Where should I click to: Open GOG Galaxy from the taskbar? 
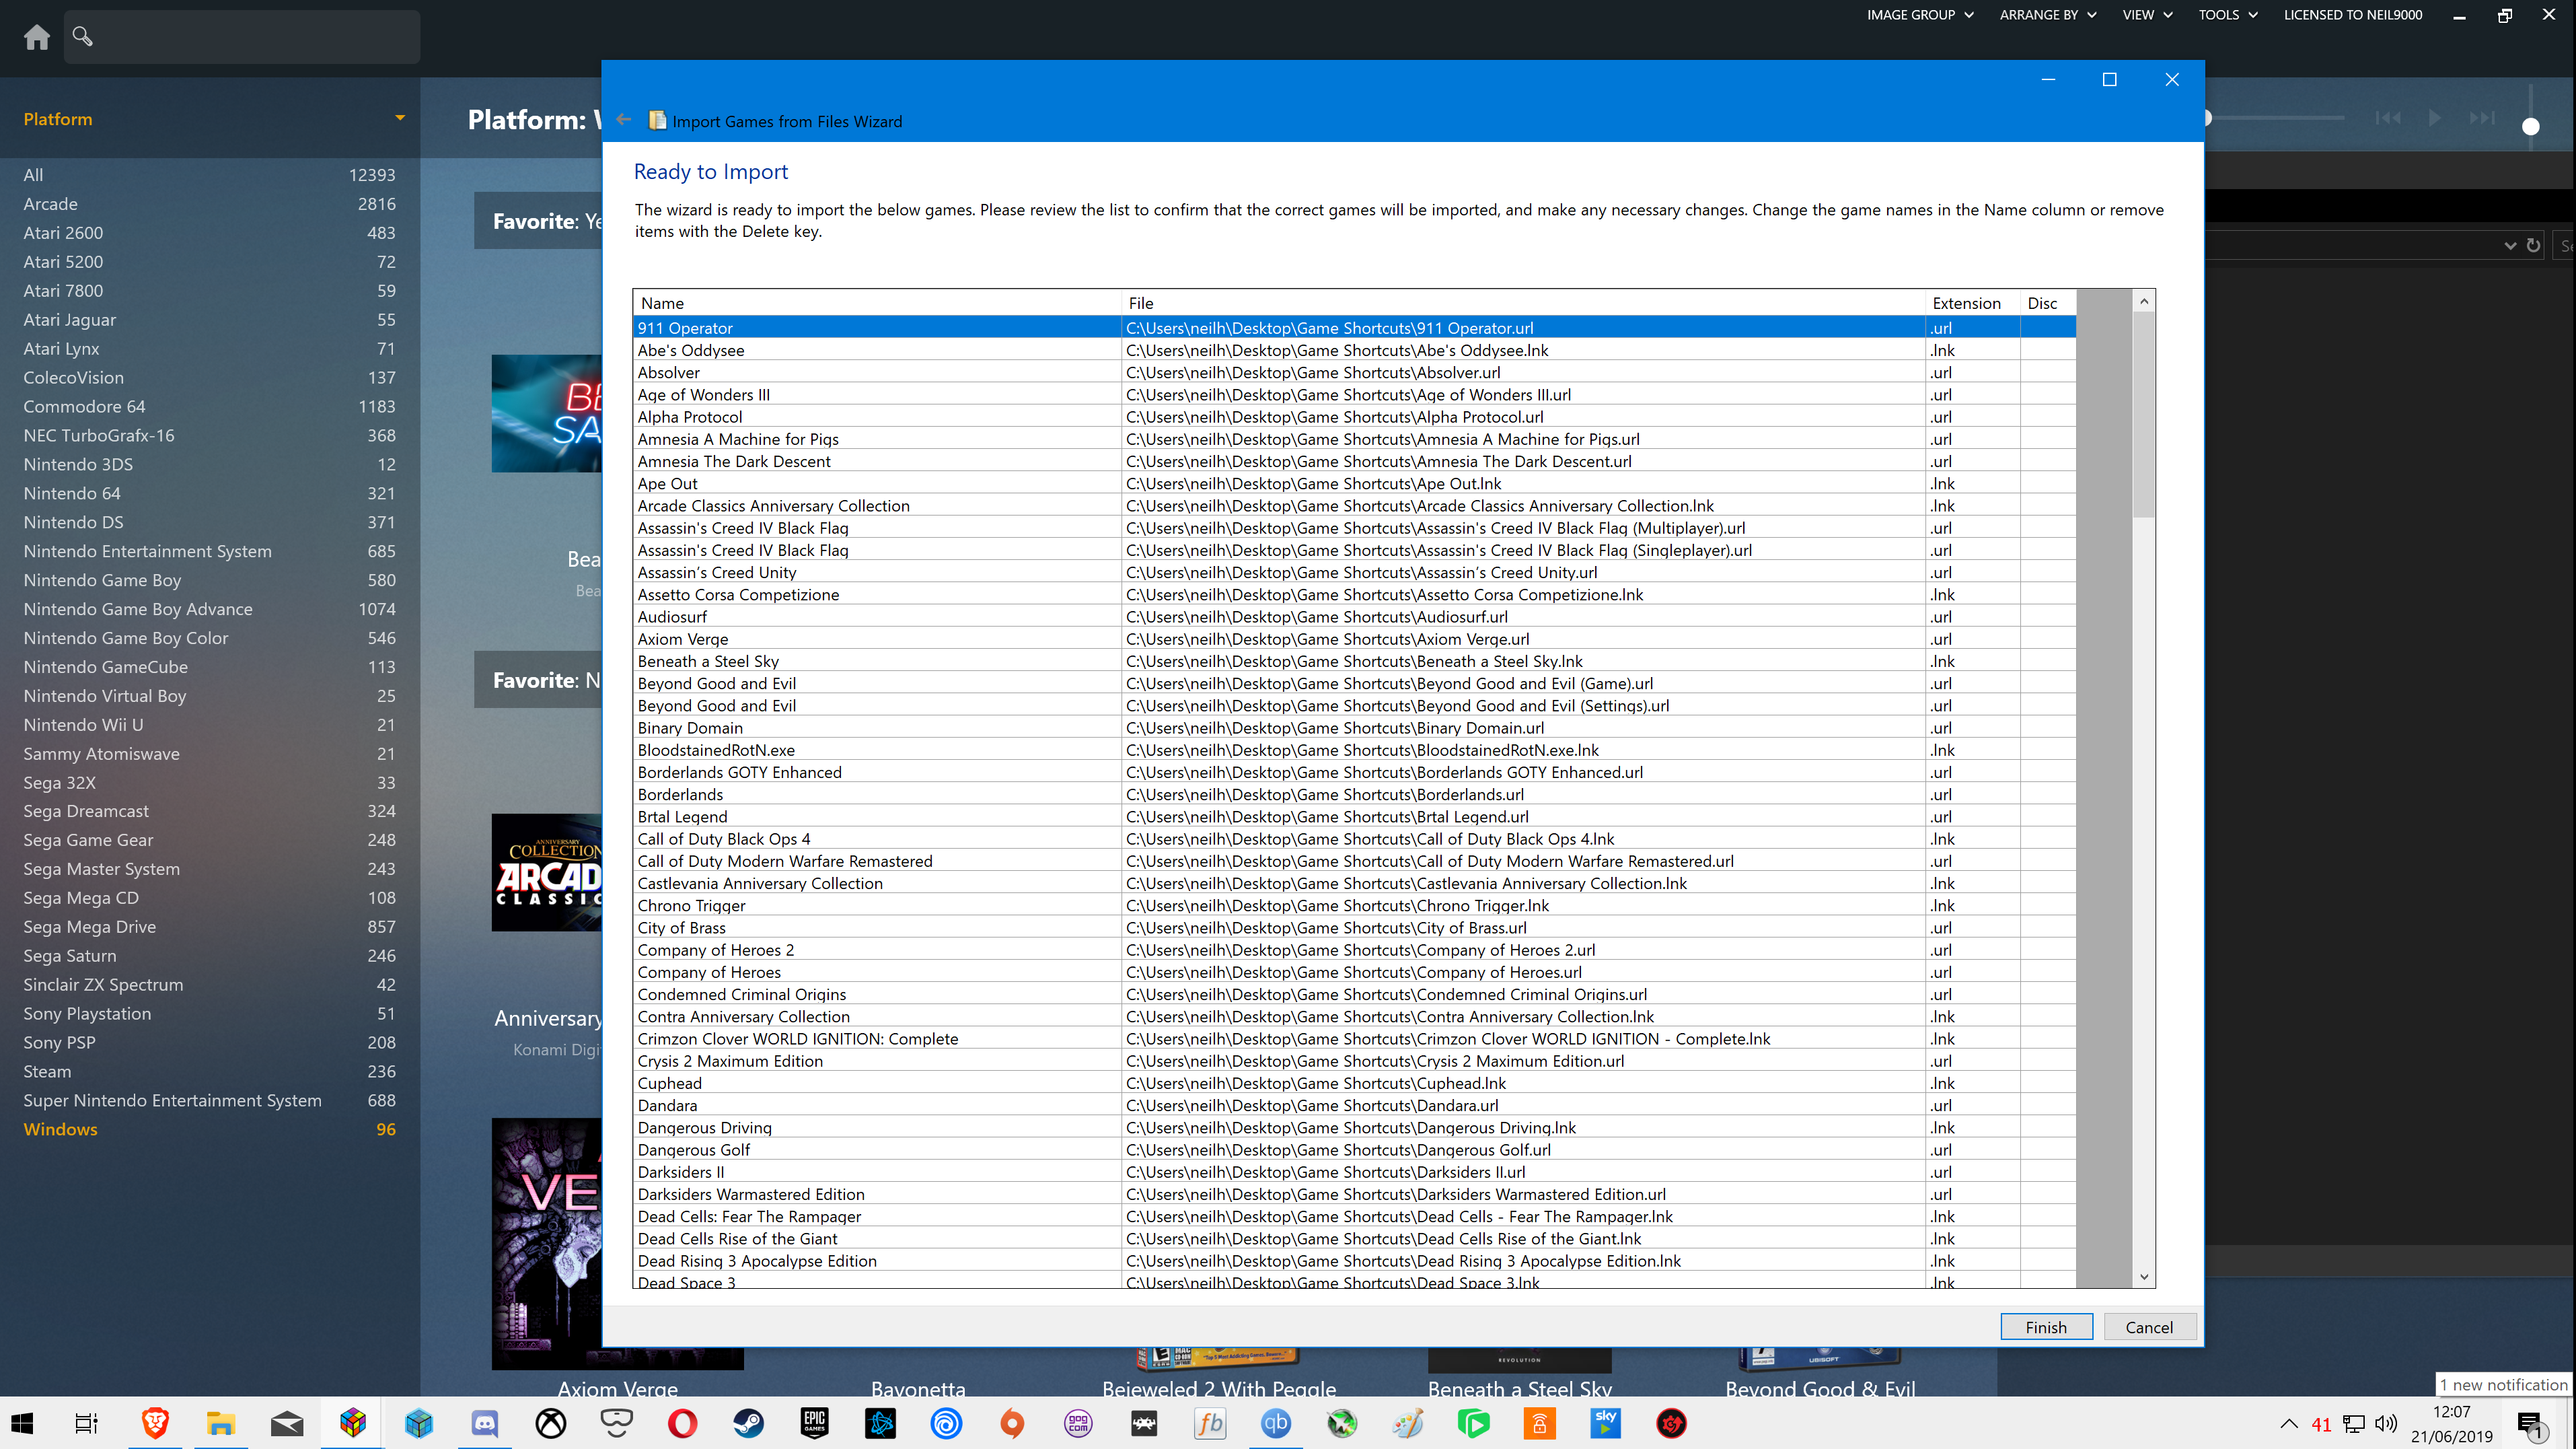point(1079,1422)
